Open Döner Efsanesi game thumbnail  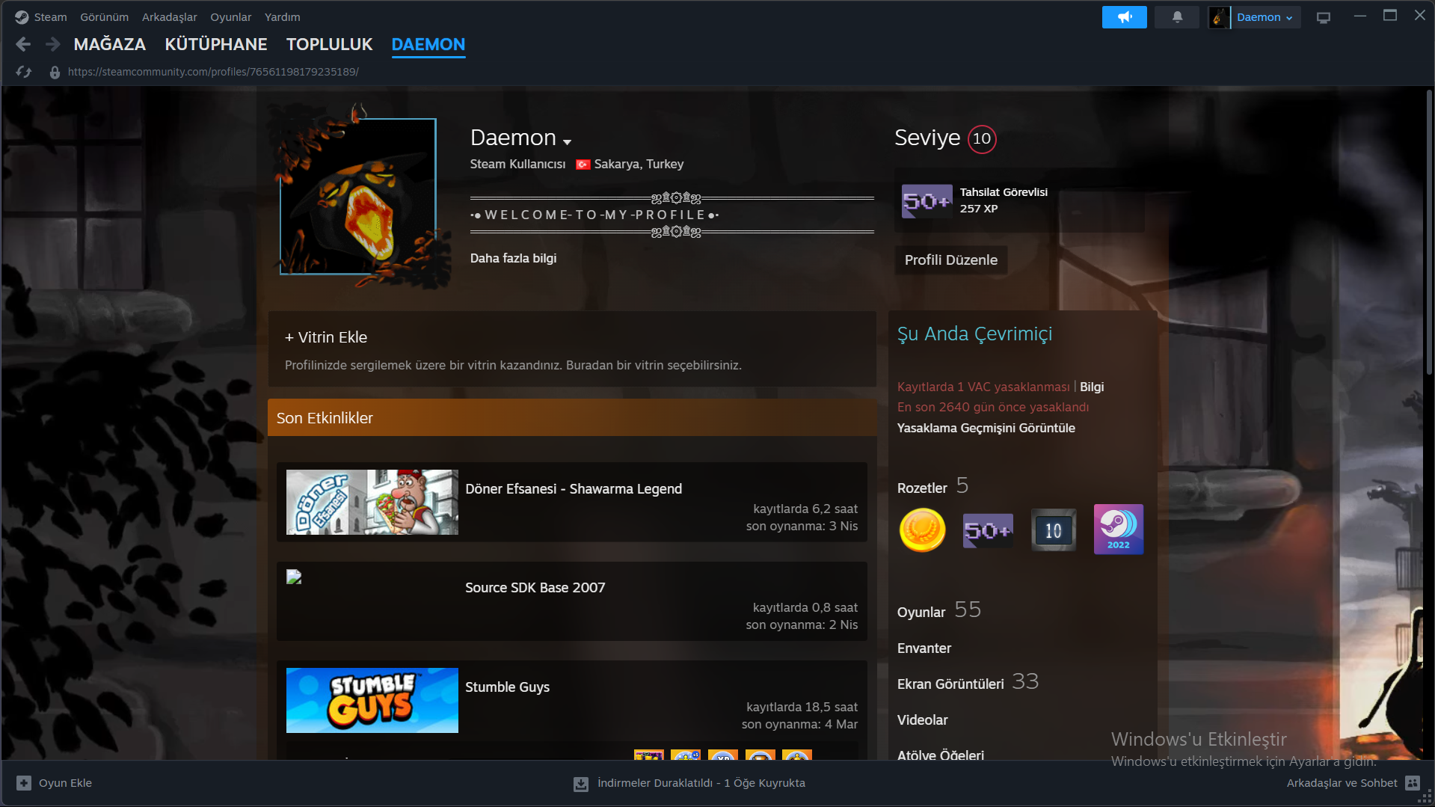coord(372,502)
